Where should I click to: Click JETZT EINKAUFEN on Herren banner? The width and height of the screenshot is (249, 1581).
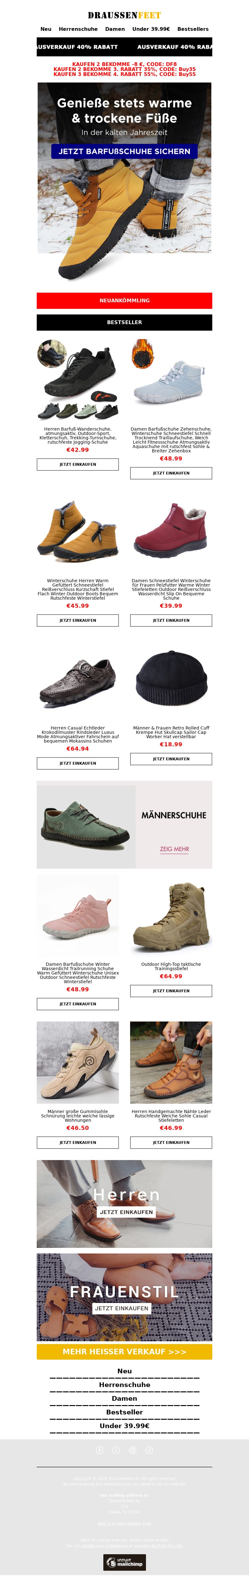tap(126, 1212)
